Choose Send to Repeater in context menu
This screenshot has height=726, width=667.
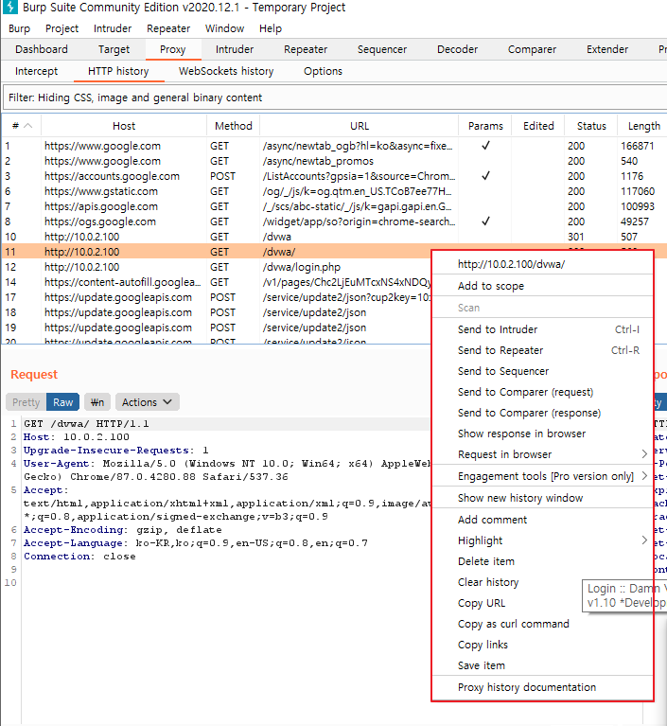[x=542, y=350]
